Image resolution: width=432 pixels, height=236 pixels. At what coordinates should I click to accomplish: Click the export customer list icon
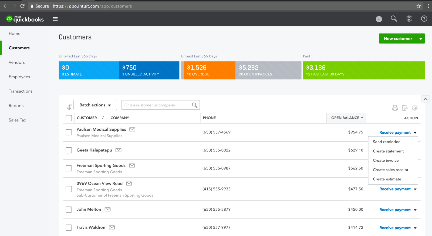[x=405, y=108]
